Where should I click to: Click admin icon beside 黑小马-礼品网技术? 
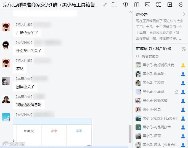[x=183, y=127]
